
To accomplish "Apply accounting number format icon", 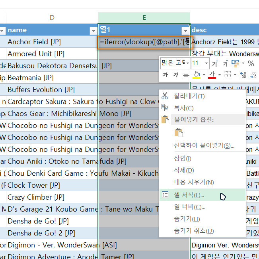I will [x=236, y=63].
